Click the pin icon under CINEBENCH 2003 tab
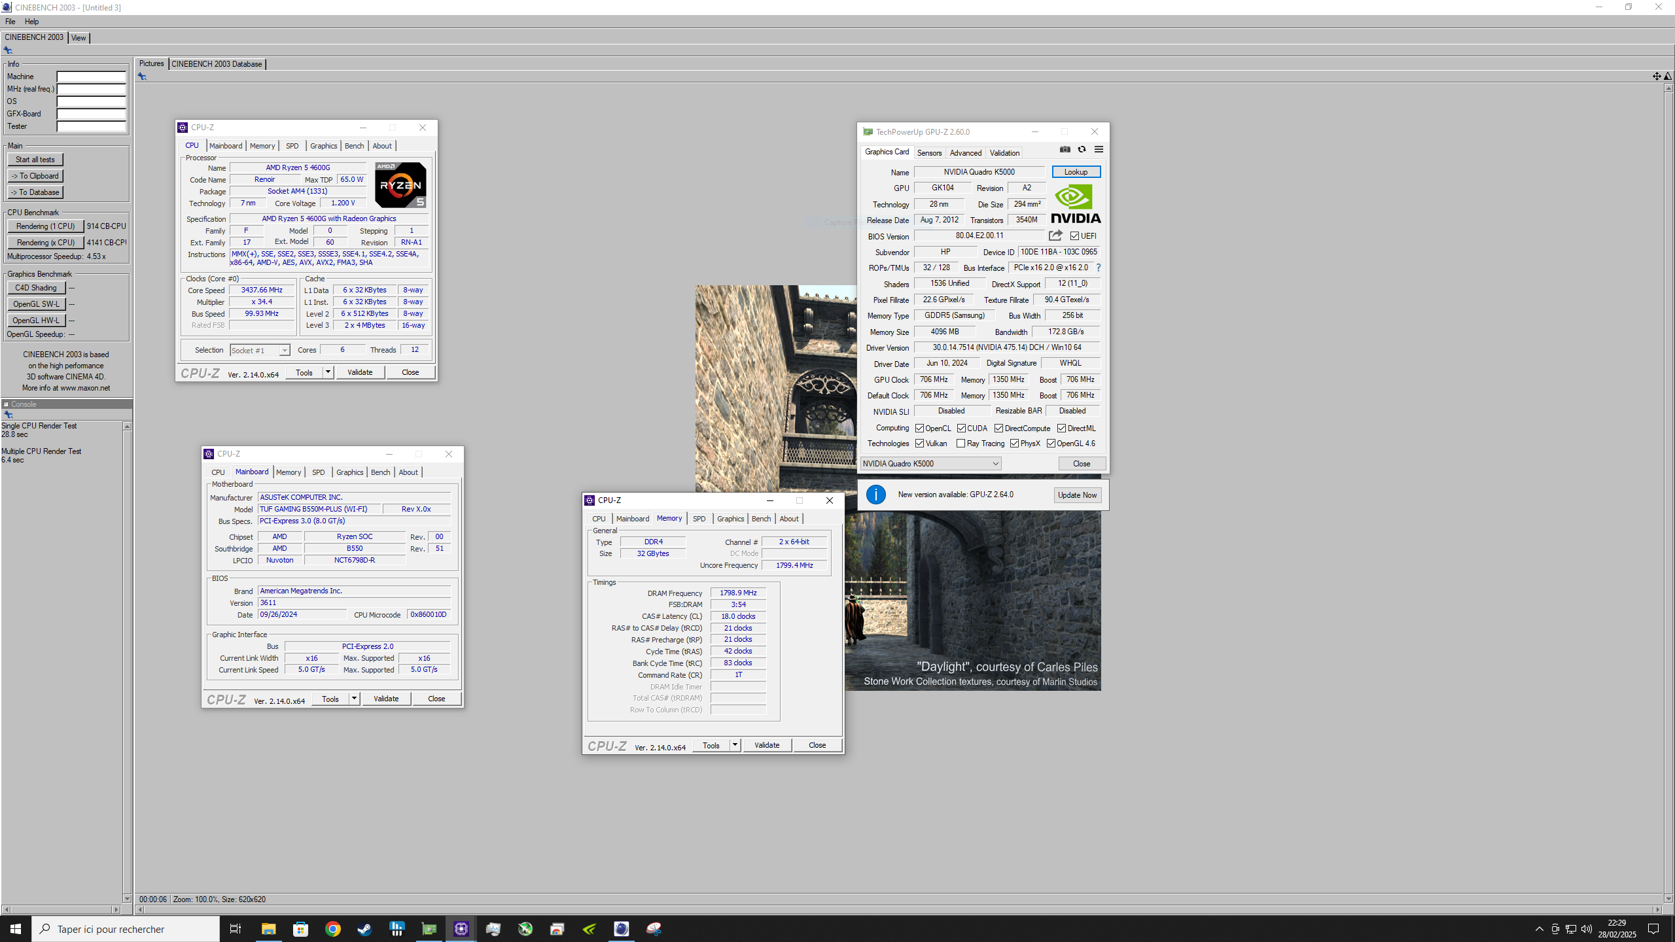1675x942 pixels. [x=8, y=50]
